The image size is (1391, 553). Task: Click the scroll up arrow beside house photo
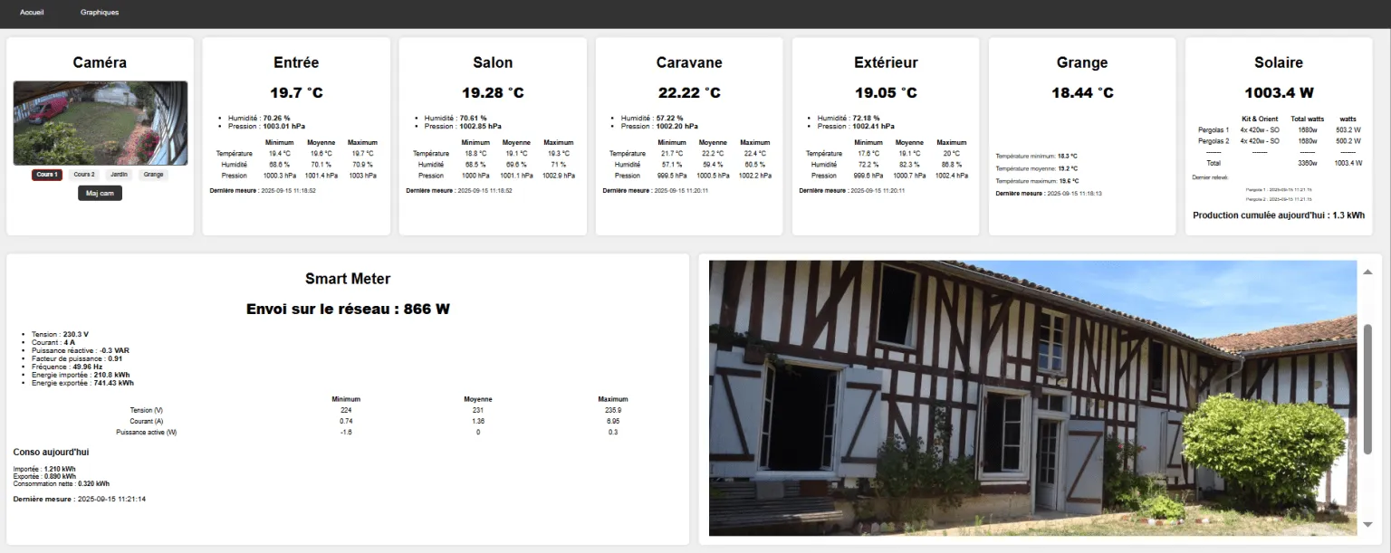1367,272
